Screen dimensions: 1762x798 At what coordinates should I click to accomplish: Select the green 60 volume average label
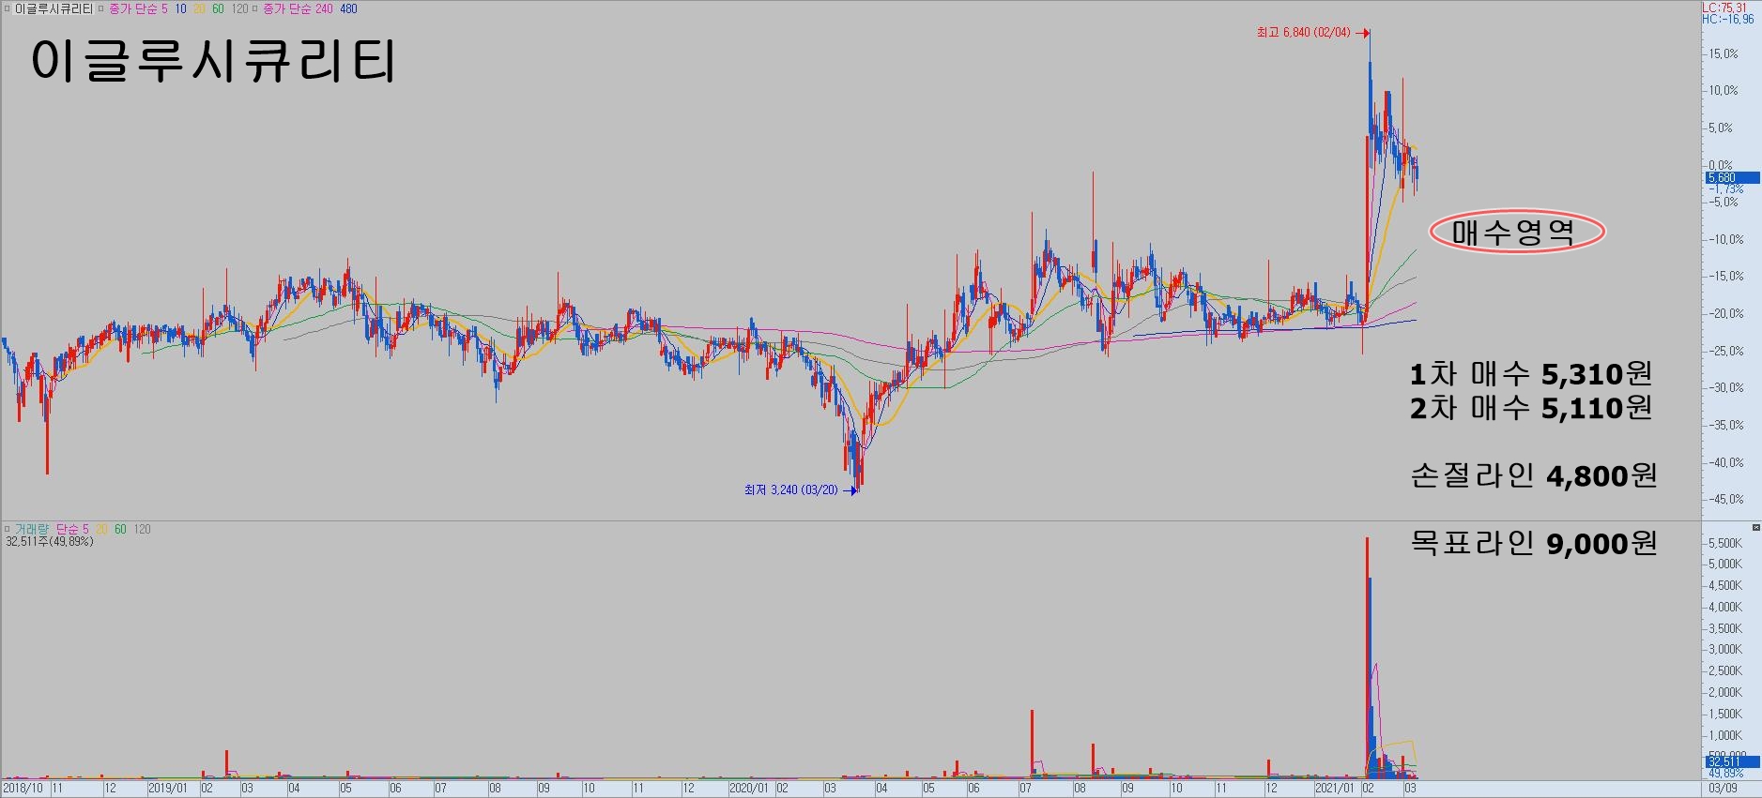(x=120, y=529)
